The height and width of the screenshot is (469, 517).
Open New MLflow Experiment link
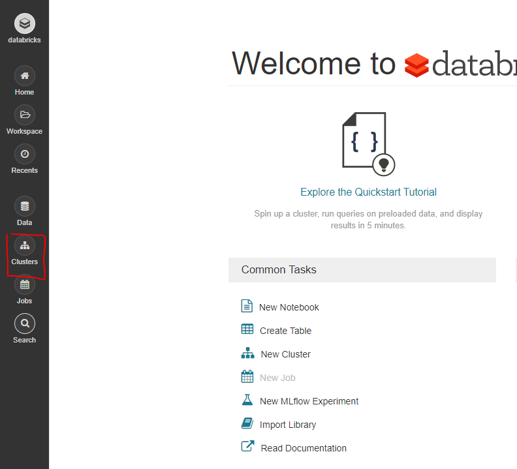pos(309,401)
